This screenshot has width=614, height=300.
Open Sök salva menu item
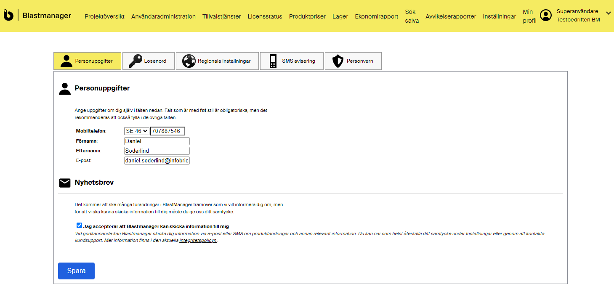(x=412, y=16)
